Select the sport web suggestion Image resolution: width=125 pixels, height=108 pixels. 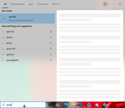click(27, 43)
